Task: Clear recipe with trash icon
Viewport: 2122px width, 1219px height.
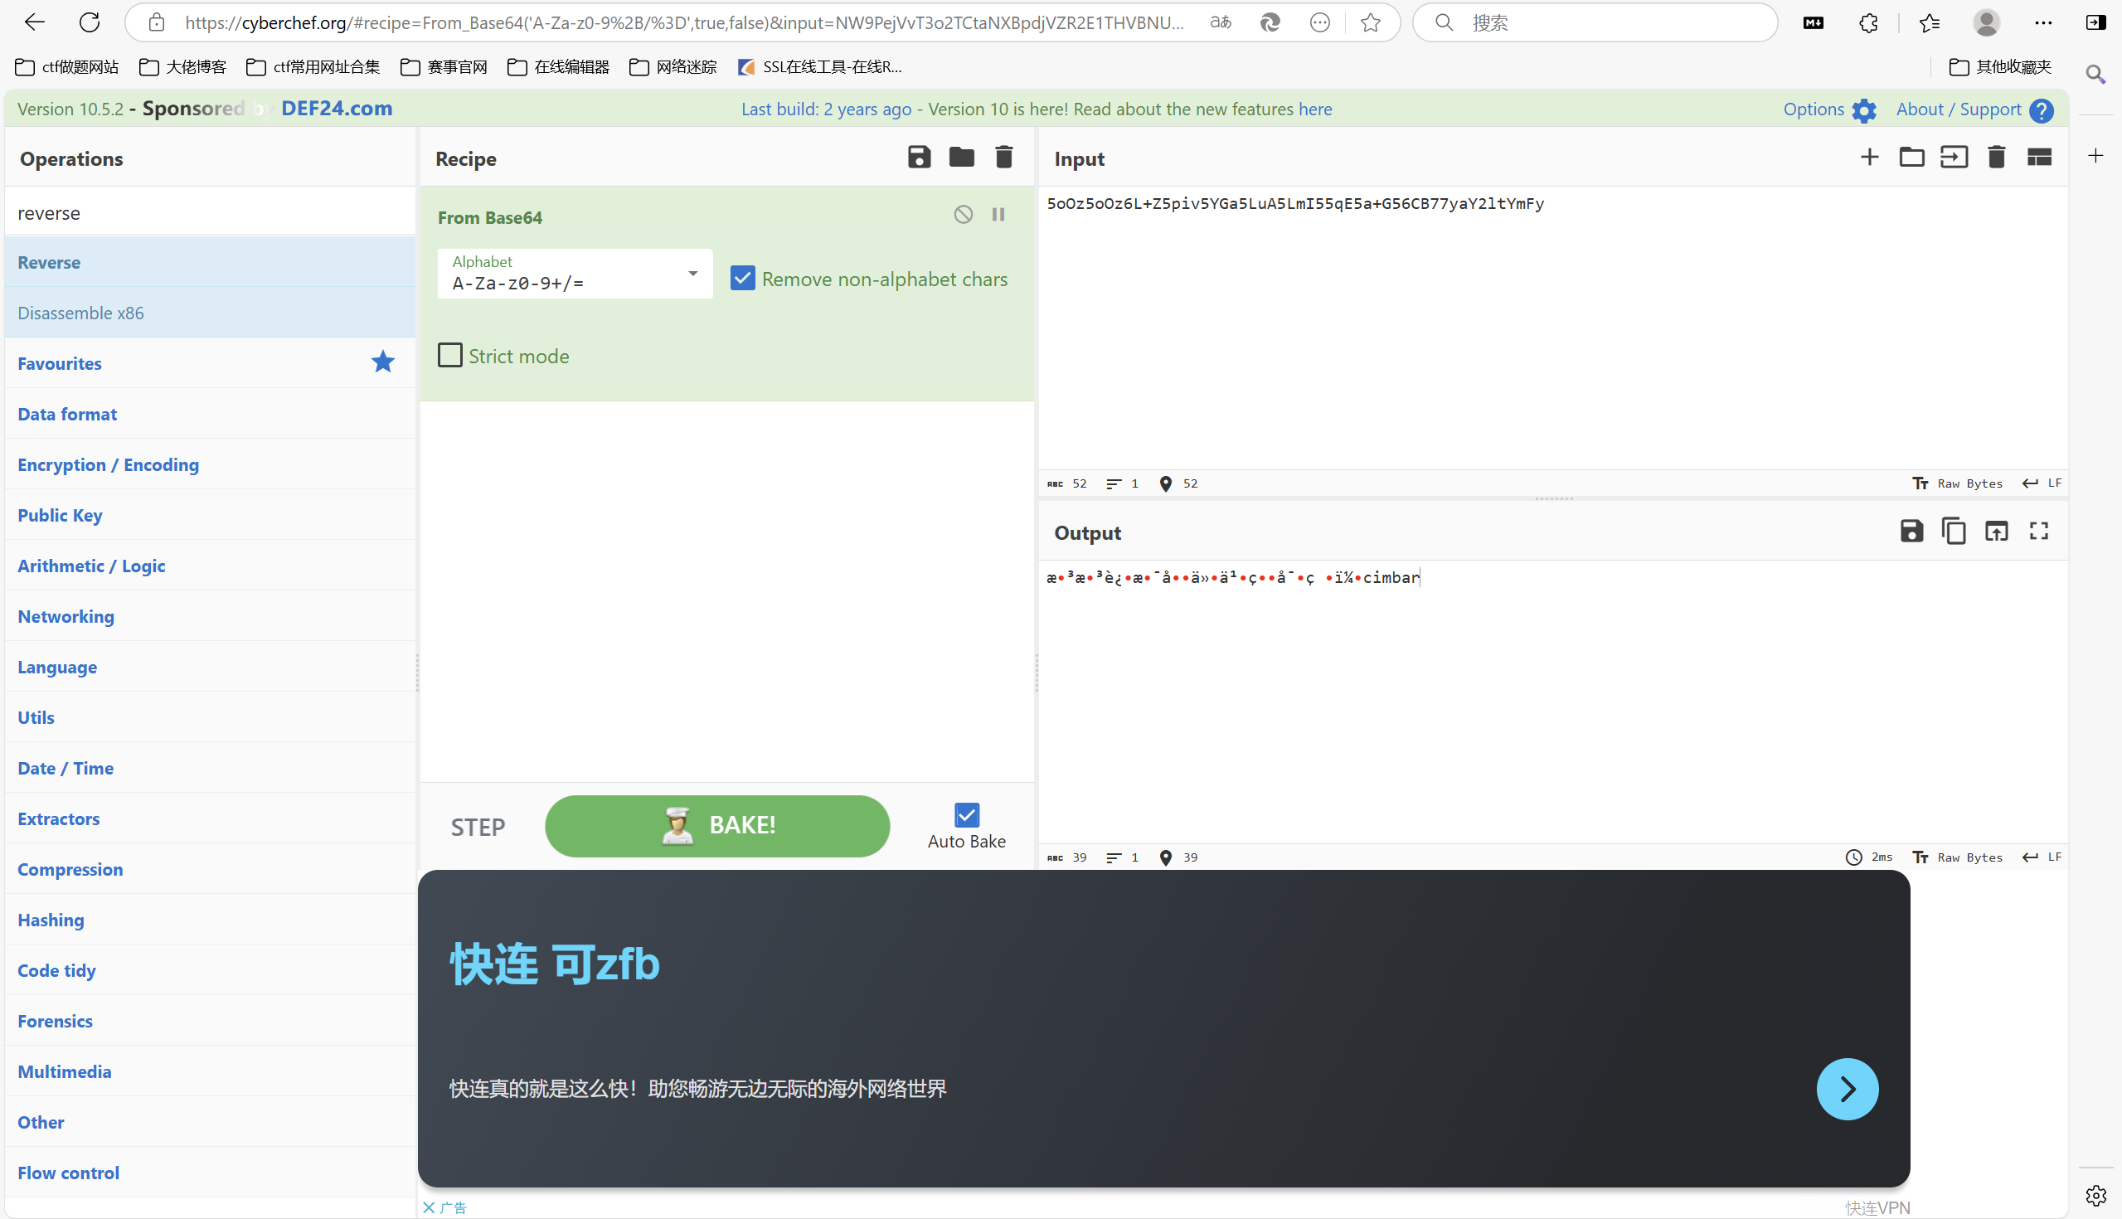Action: click(1003, 158)
